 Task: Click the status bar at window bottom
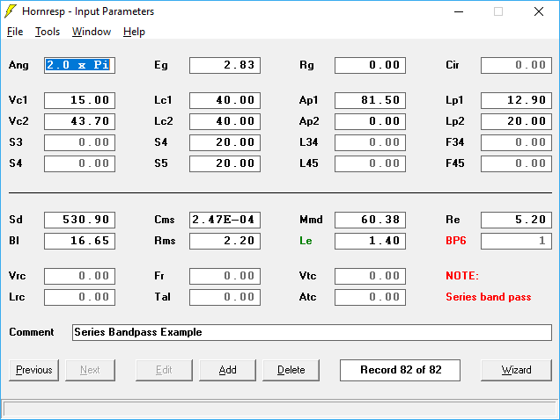pos(280,409)
